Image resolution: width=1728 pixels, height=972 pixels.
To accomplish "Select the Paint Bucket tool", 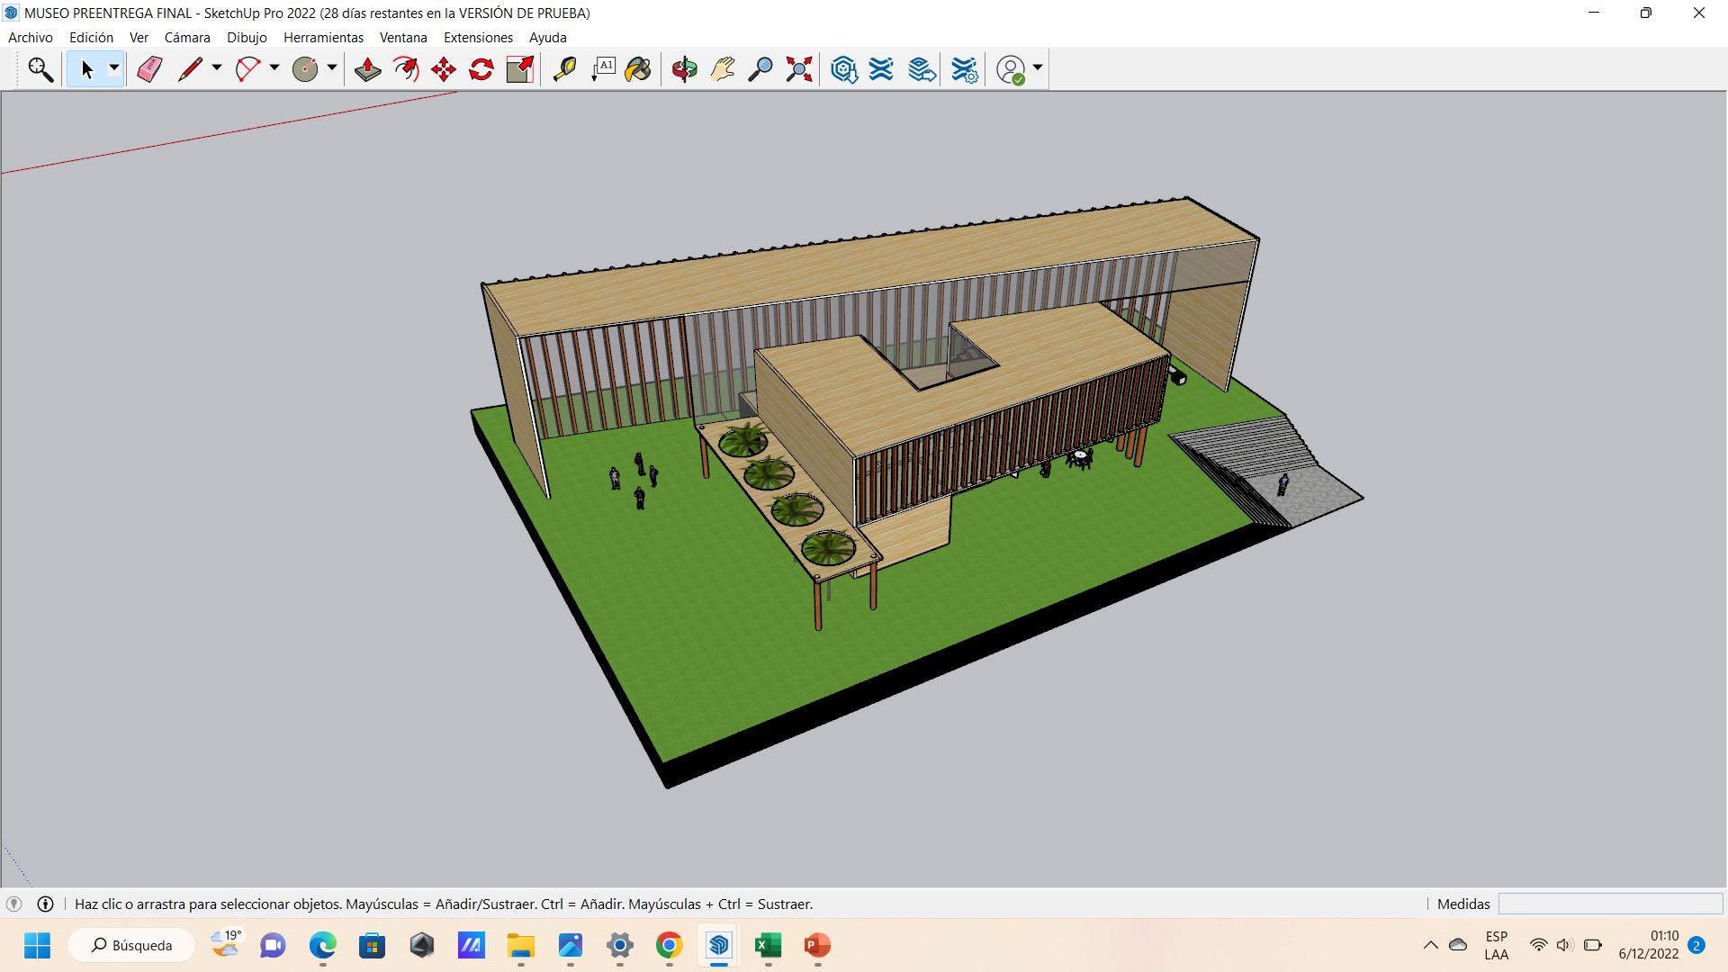I will click(x=638, y=69).
